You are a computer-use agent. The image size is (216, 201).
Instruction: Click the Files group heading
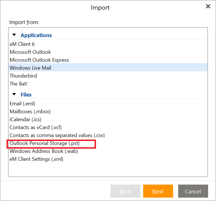(26, 95)
